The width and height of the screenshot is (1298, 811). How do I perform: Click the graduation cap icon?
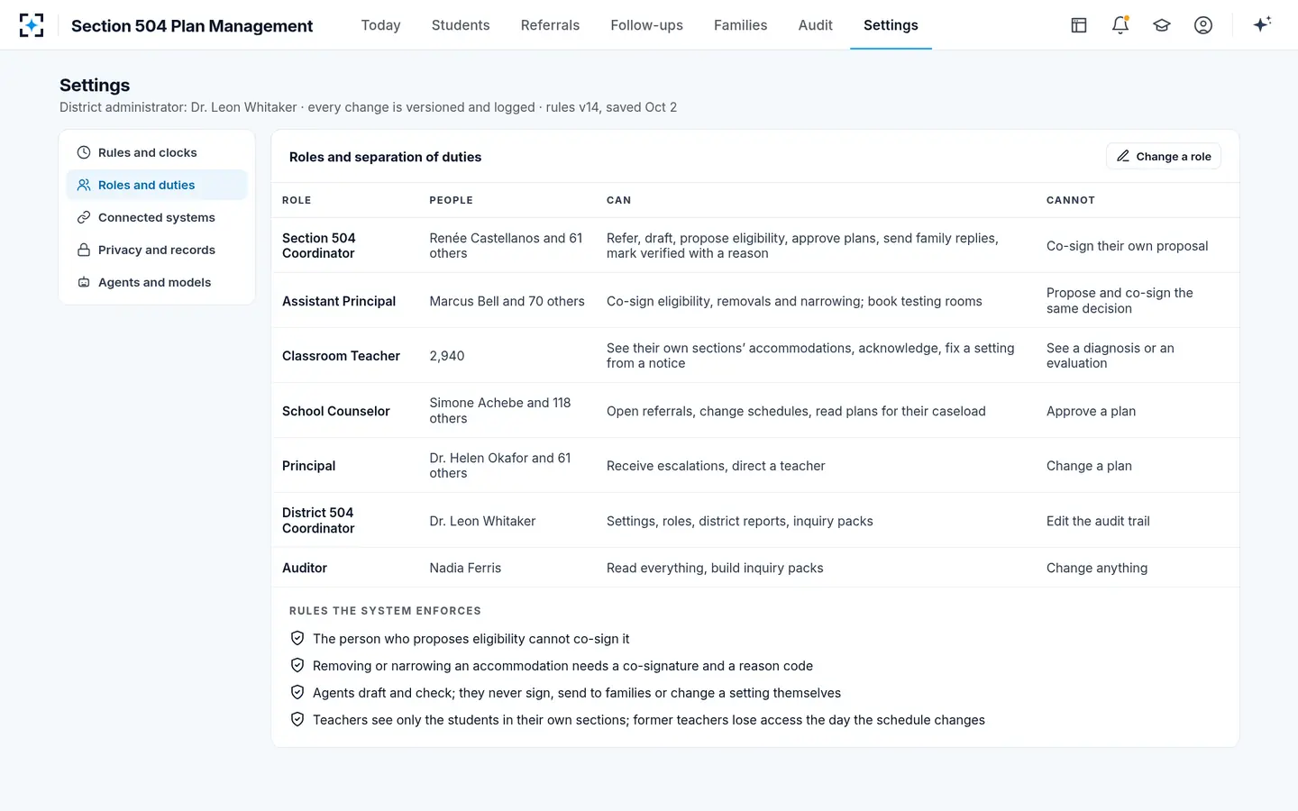click(x=1162, y=25)
